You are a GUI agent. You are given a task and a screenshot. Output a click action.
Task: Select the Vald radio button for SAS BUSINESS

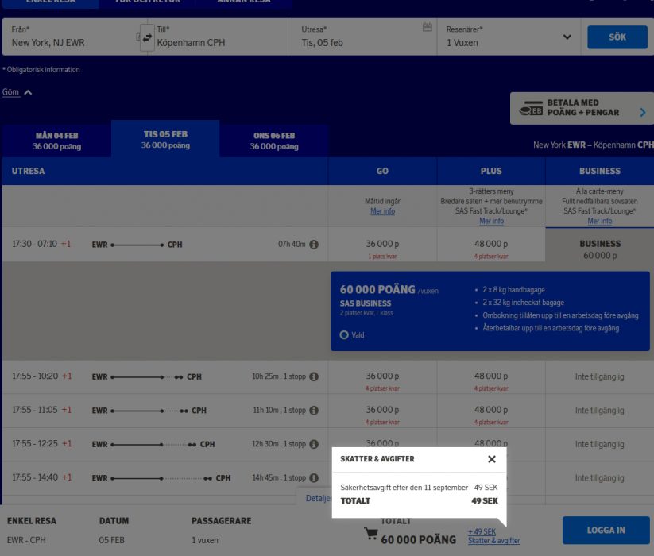pyautogui.click(x=342, y=334)
